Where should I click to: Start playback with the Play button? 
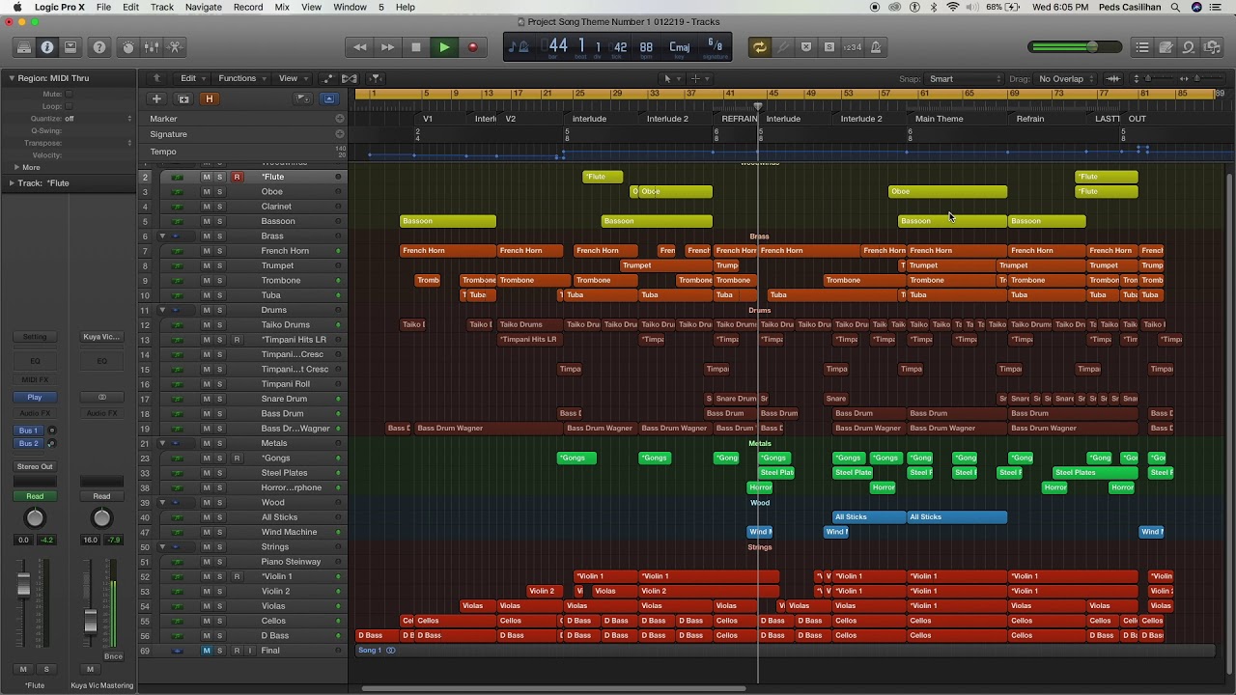[444, 47]
